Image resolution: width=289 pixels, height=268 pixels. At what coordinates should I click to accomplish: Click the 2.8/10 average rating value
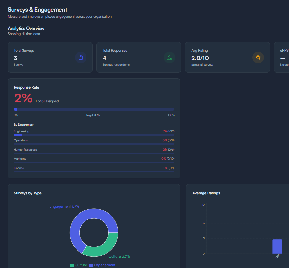pos(200,58)
